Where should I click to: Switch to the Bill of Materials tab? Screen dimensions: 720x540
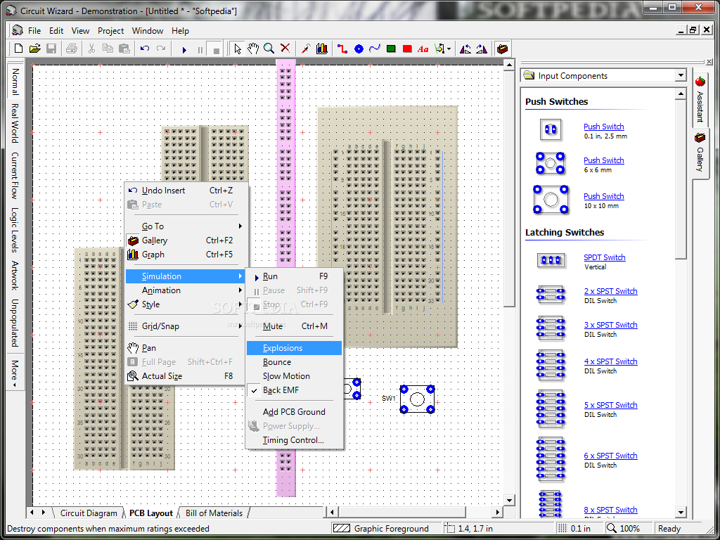214,513
